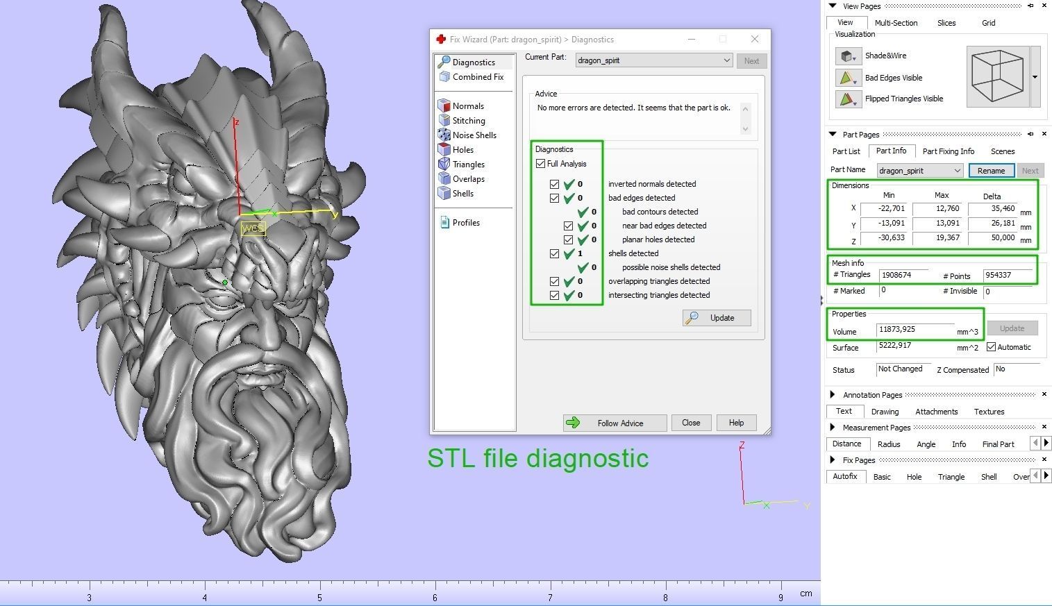Open the Basic fix tab
Image resolution: width=1052 pixels, height=606 pixels.
882,477
